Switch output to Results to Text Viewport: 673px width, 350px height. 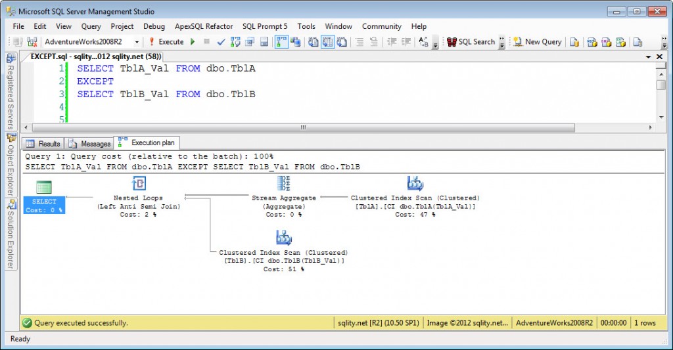click(313, 41)
